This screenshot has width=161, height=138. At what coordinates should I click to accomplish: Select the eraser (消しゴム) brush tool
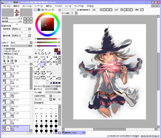43,63
